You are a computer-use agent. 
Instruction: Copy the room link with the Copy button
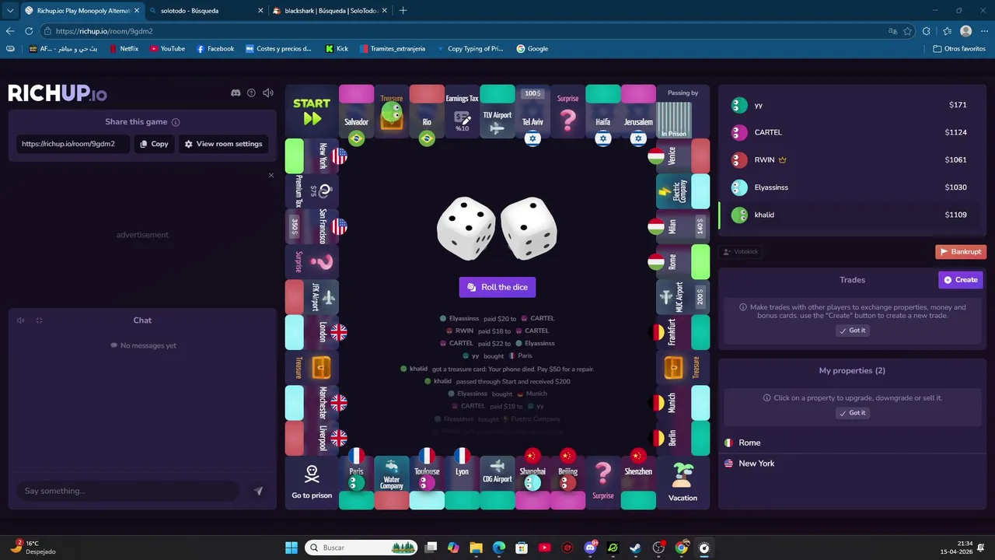[x=154, y=144]
